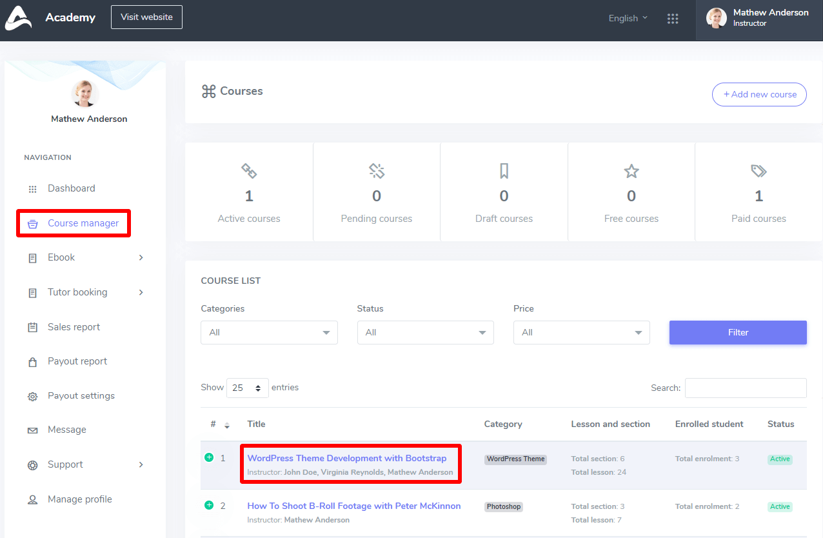The image size is (823, 538).
Task: Click the course list Search field
Action: pos(745,388)
